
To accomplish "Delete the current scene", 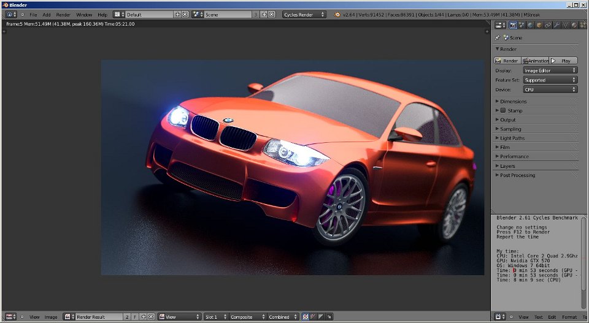I will (272, 14).
